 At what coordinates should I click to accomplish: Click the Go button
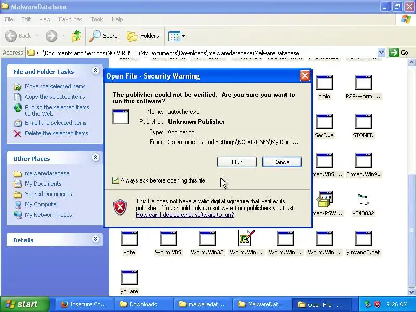tap(399, 53)
